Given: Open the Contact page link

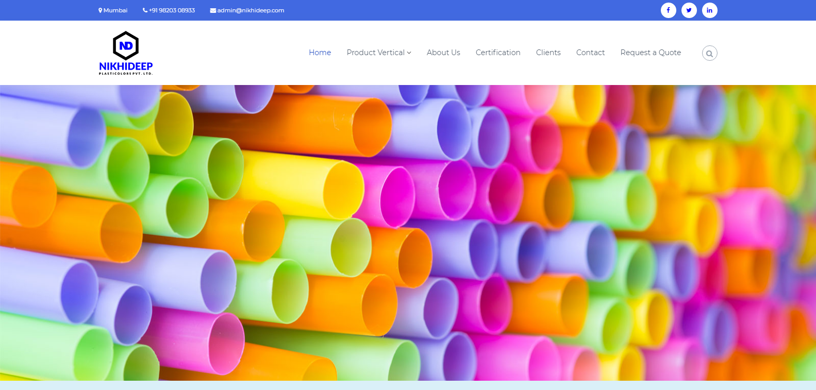Looking at the screenshot, I should pyautogui.click(x=590, y=53).
